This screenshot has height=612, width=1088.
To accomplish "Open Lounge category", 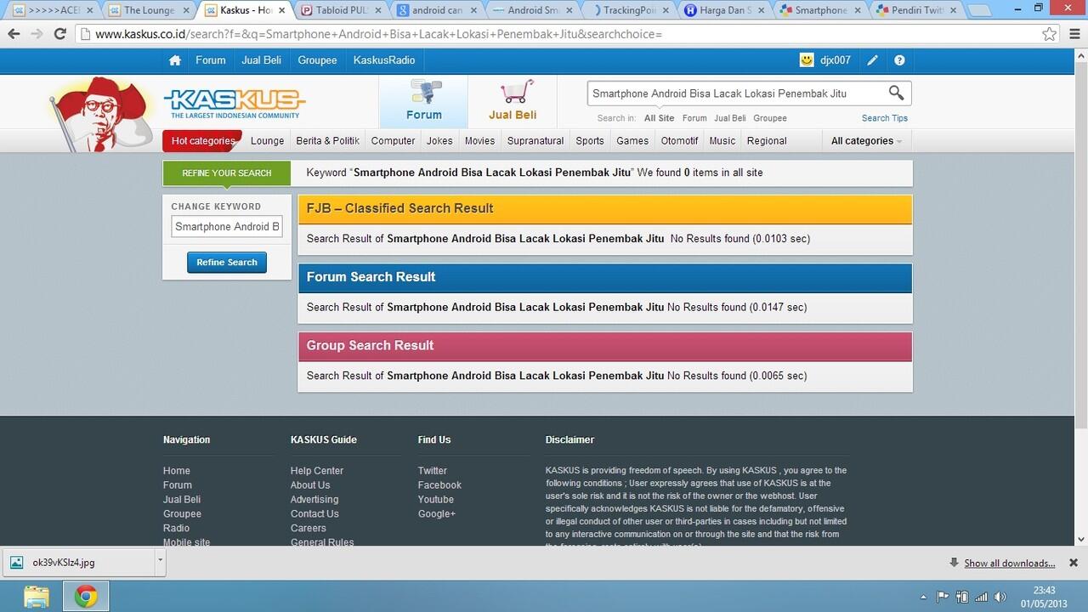I will (267, 141).
